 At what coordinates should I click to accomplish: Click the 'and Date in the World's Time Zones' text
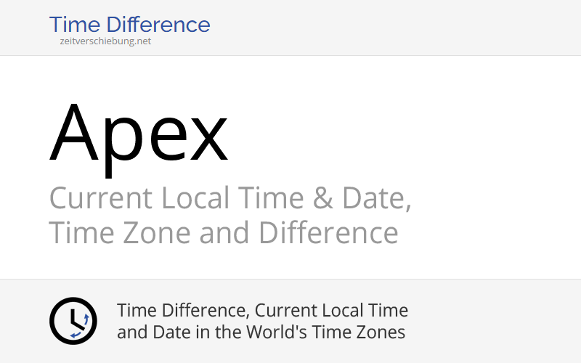click(261, 332)
